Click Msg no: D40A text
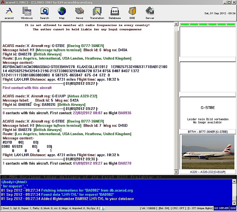Image resolution: width=237 pixels, height=212 pixels. tap(115, 50)
